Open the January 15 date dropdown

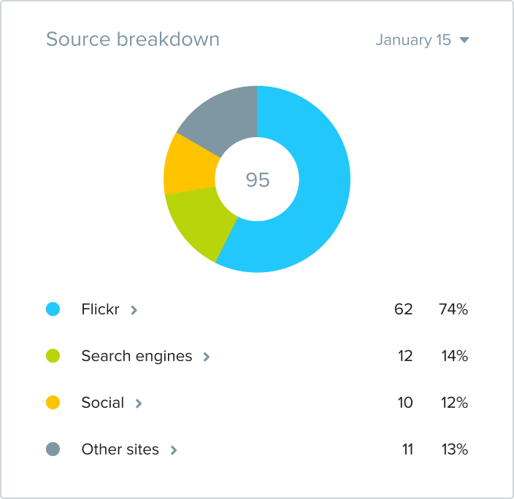(x=413, y=40)
